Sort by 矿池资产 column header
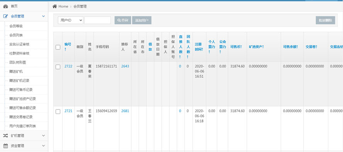 pos(256,47)
